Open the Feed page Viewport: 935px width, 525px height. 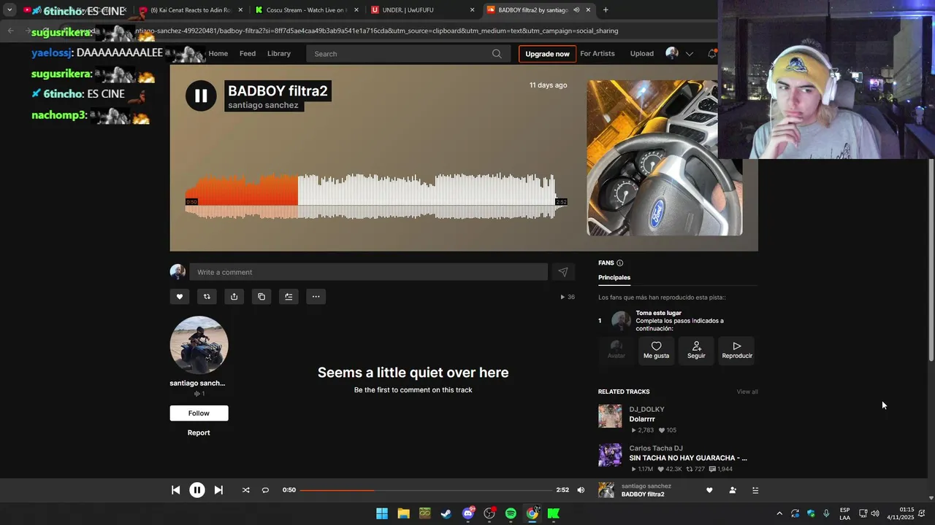(x=248, y=53)
